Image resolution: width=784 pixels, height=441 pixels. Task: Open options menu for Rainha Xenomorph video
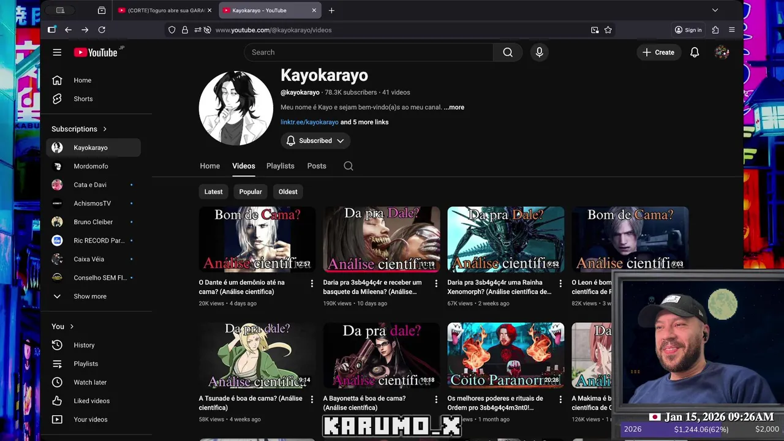click(560, 283)
